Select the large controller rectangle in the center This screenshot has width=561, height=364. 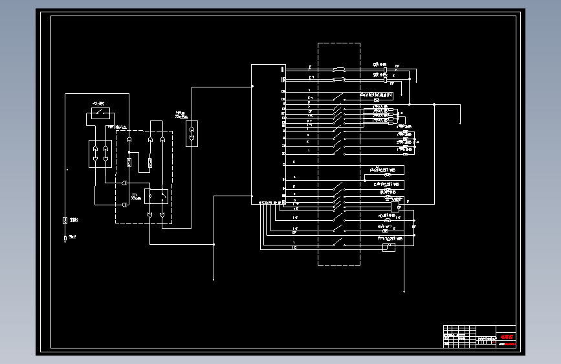point(269,134)
